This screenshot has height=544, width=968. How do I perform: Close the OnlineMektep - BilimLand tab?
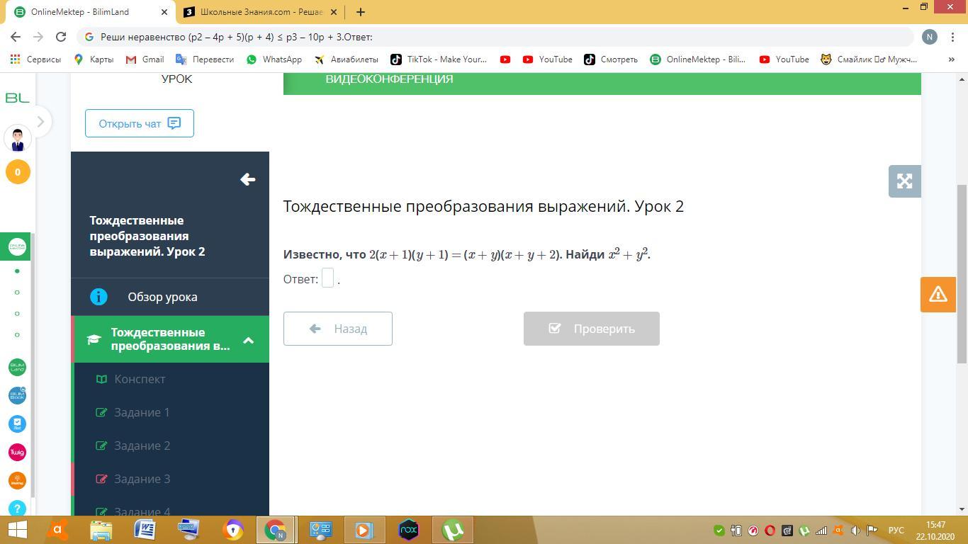[164, 12]
